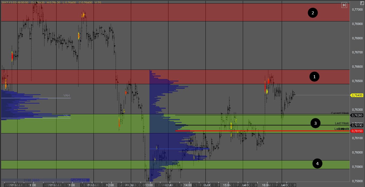Viewport: 365px width, 187px height.
Task: Select circle marker number 3
Action: [x=315, y=123]
